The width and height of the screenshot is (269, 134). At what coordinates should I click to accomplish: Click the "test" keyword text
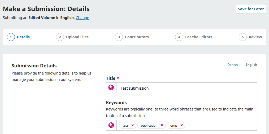pos(125,126)
